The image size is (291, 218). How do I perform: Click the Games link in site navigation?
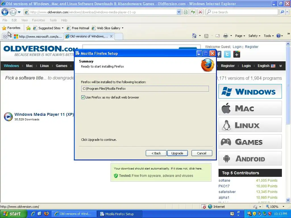click(x=62, y=66)
